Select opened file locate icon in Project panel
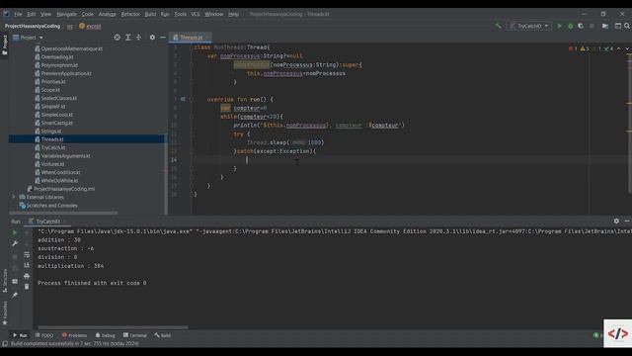Viewport: 632px width, 356px height. (117, 38)
